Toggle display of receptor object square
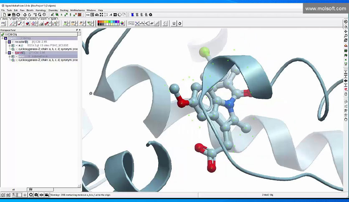Screen dimensions: 349x202 (9, 42)
